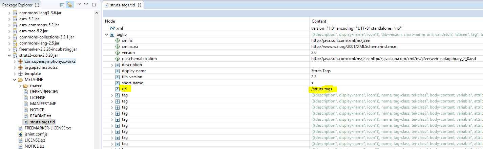Click the xmlns attribute icon

[x=118, y=40]
